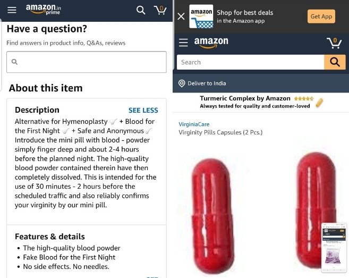Click the Have a question search box

(x=87, y=62)
